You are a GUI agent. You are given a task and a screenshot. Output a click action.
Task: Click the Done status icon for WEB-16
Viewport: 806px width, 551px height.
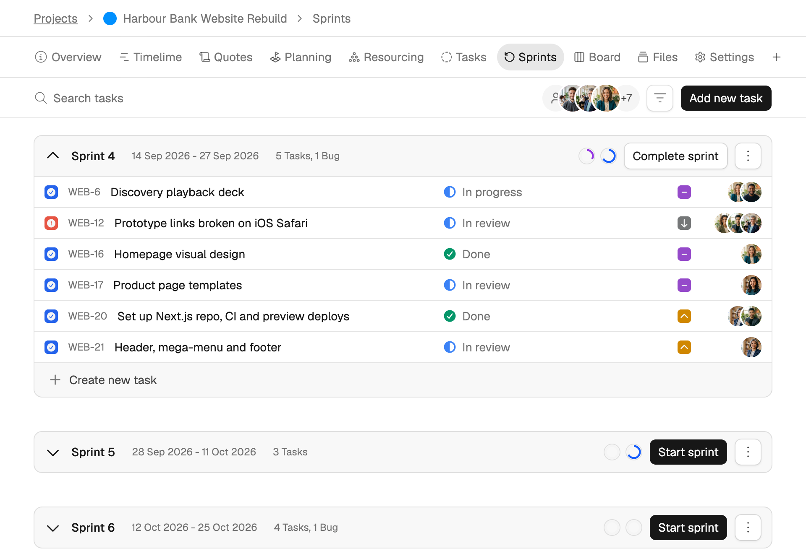[x=450, y=254]
